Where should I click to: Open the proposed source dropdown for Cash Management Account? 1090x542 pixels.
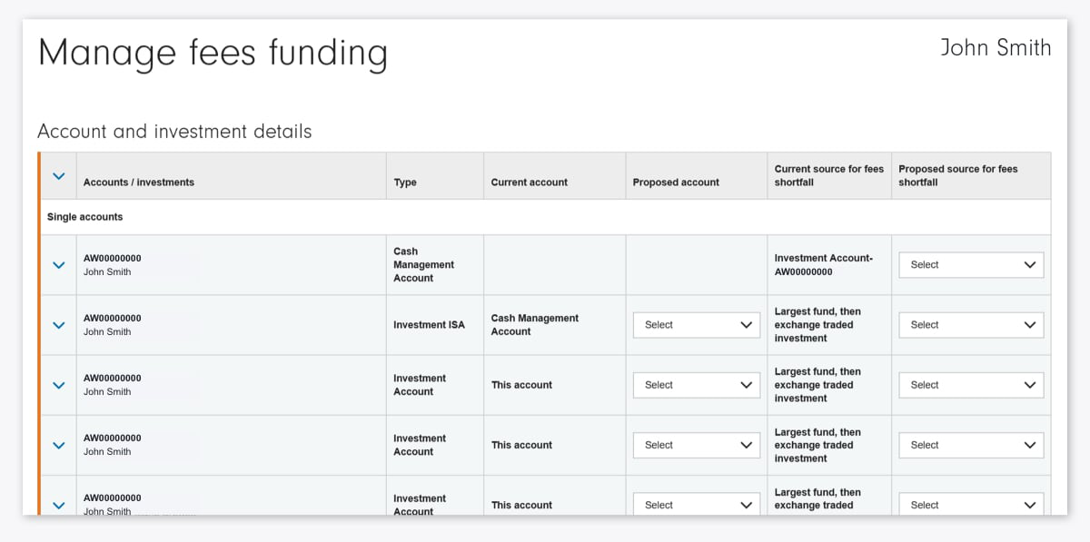[x=970, y=264]
